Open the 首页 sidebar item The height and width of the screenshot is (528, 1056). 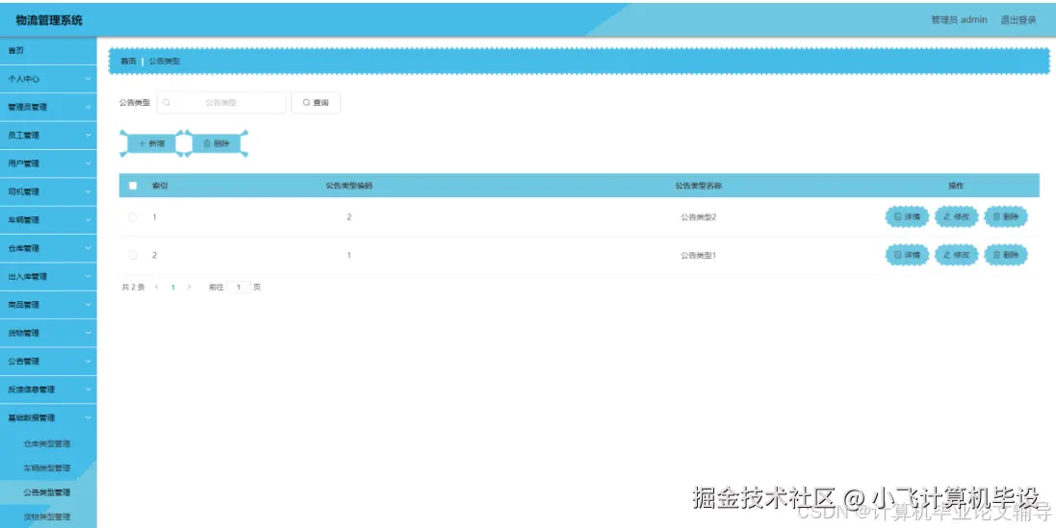click(x=48, y=50)
